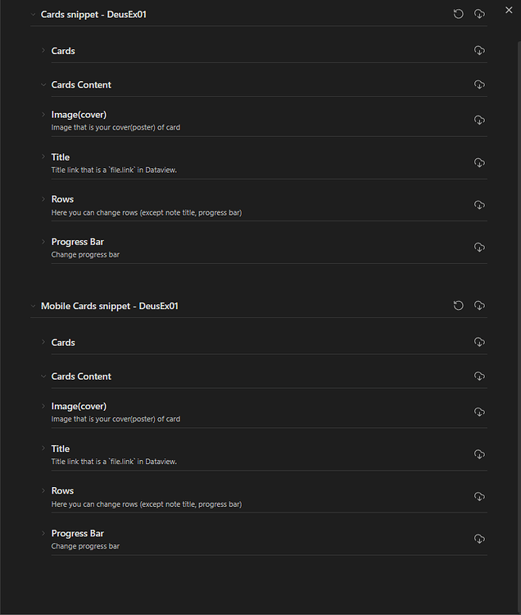The width and height of the screenshot is (521, 615).
Task: Export Cards group under first Cards snippet
Action: [x=479, y=51]
